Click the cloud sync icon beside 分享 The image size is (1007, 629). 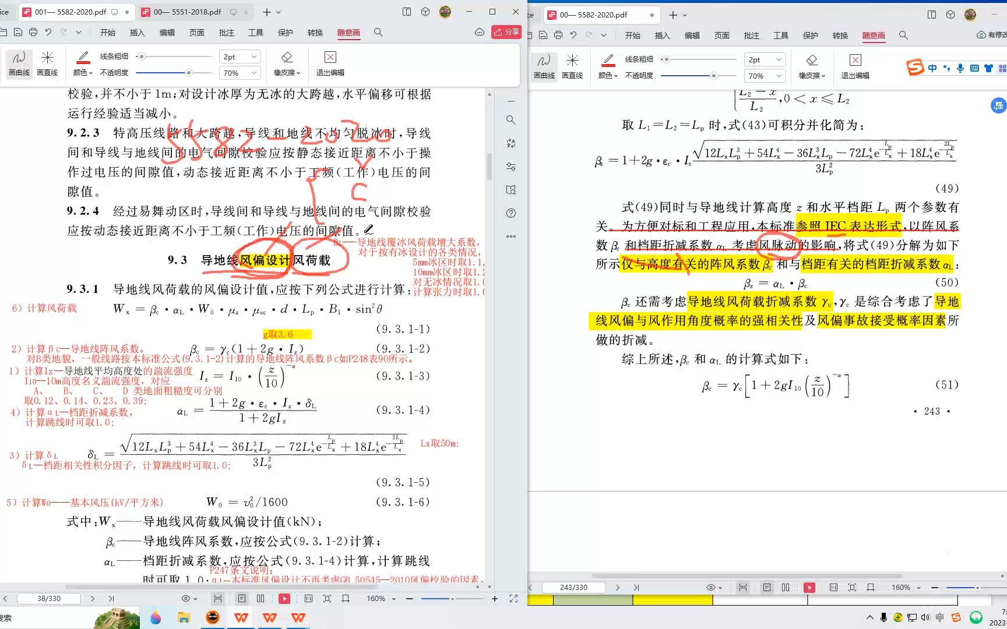click(x=480, y=33)
